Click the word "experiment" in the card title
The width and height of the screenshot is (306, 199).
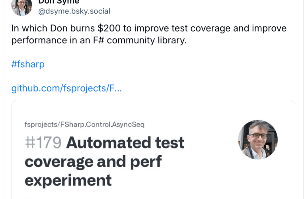click(x=68, y=180)
